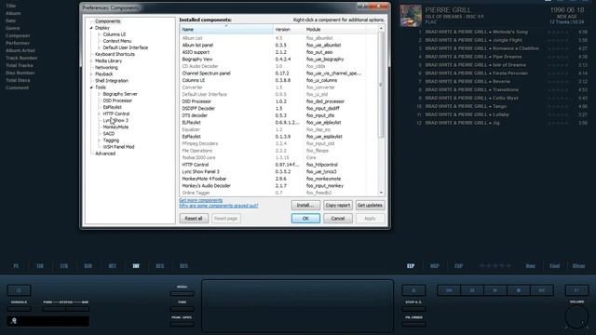Select the ASIO support component row
This screenshot has width=596, height=335.
(278, 52)
